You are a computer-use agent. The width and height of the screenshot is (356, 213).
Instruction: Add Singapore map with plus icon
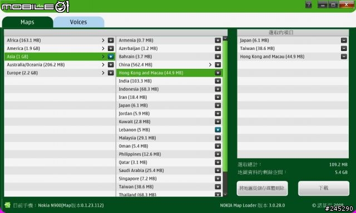pos(217,179)
